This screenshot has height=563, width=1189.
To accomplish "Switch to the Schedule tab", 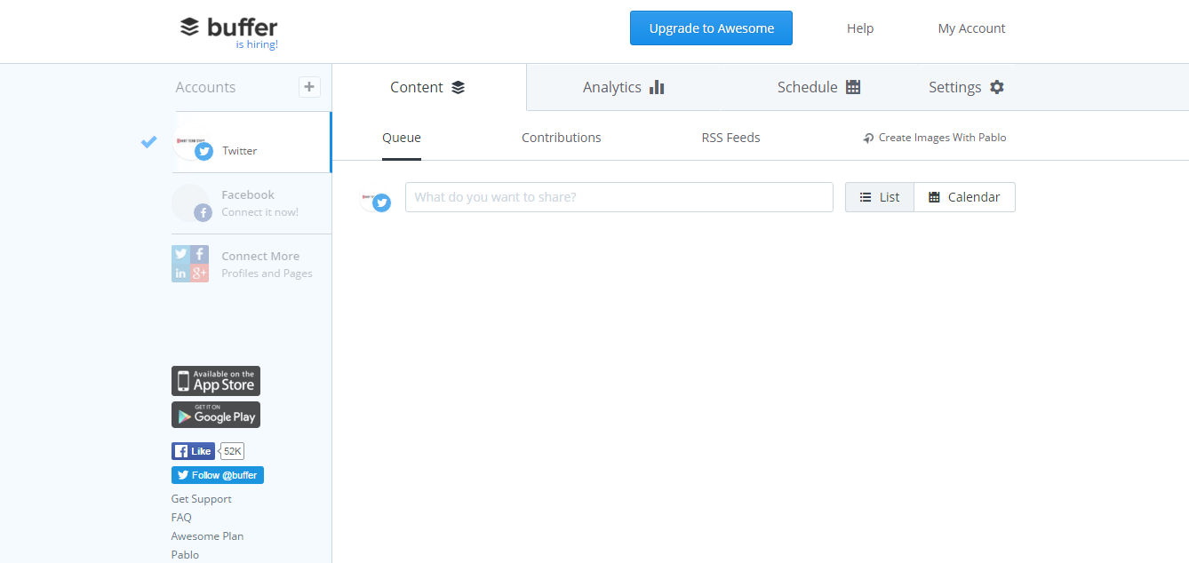I will point(818,87).
